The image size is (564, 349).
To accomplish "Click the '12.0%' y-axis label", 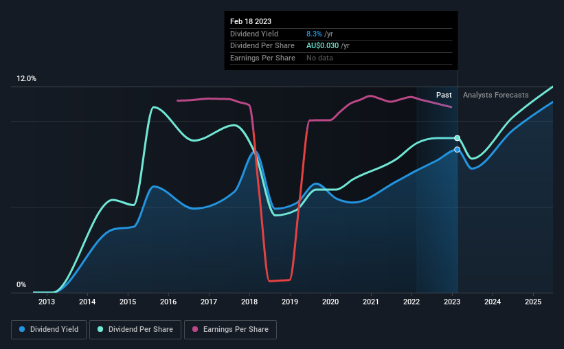I will pyautogui.click(x=27, y=79).
